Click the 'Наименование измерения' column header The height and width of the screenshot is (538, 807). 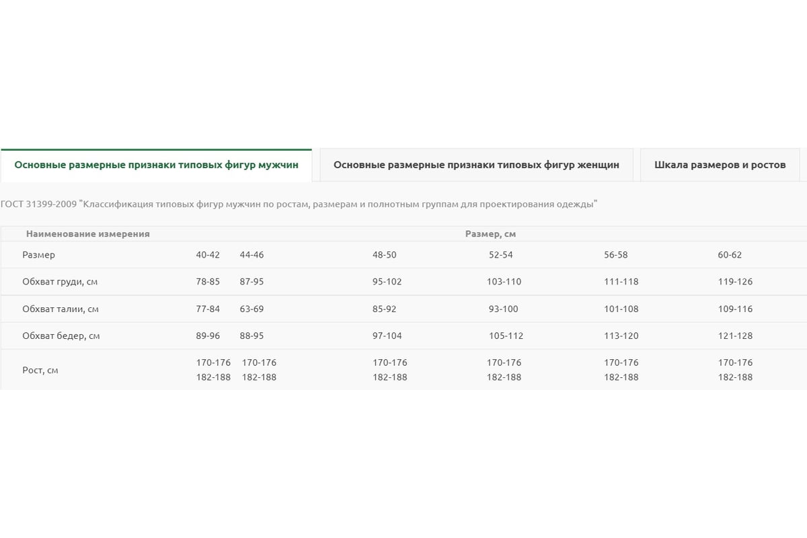(x=87, y=234)
